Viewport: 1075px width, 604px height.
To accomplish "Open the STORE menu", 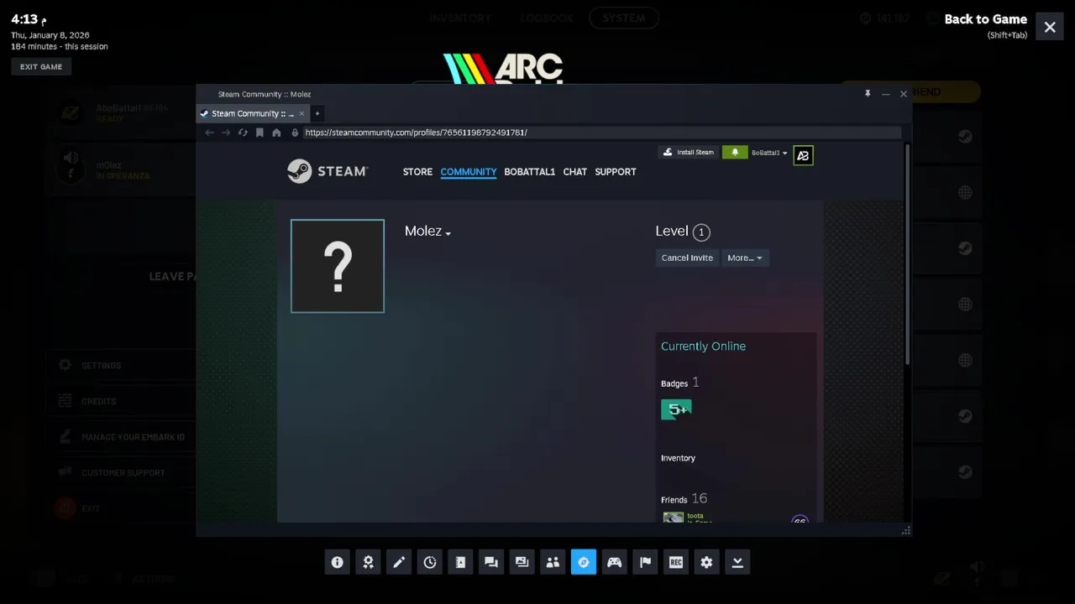I will coord(417,172).
